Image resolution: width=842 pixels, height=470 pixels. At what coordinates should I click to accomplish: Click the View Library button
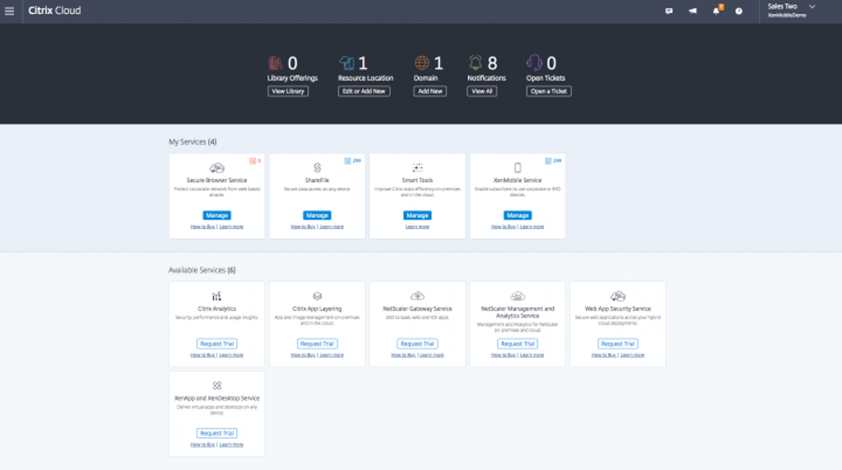pos(288,92)
